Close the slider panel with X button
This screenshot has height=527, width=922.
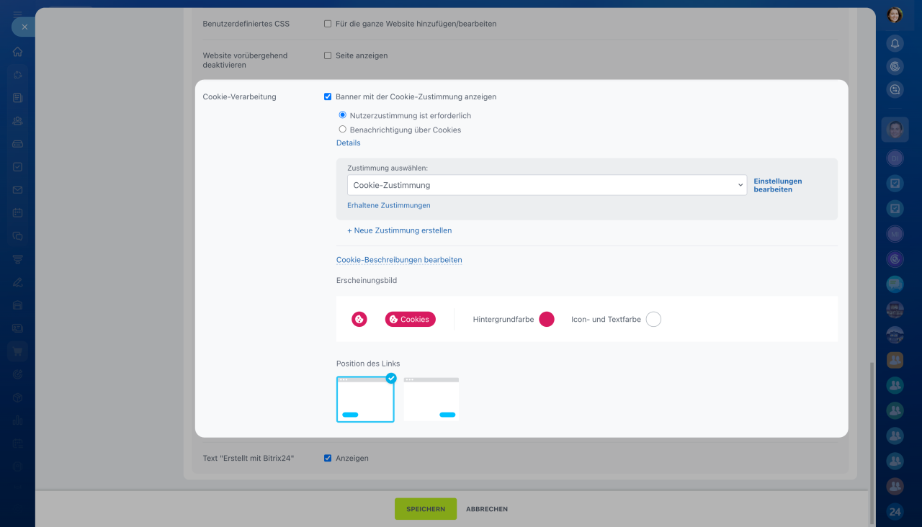[24, 27]
